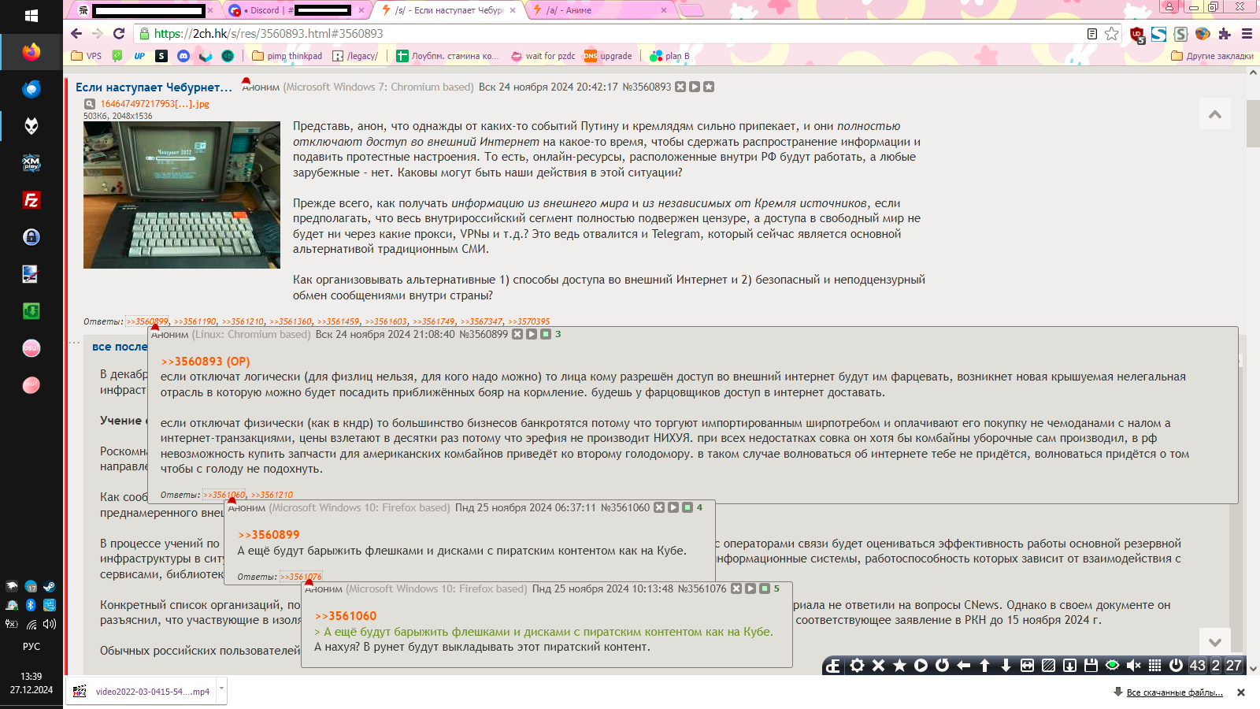
Task: Open favorites star in Dollchan bottom panel
Action: (x=899, y=666)
